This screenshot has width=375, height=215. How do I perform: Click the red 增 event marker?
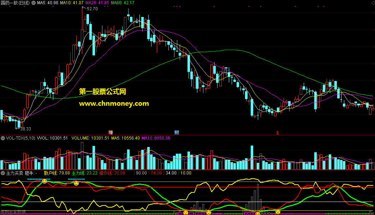click(x=111, y=133)
